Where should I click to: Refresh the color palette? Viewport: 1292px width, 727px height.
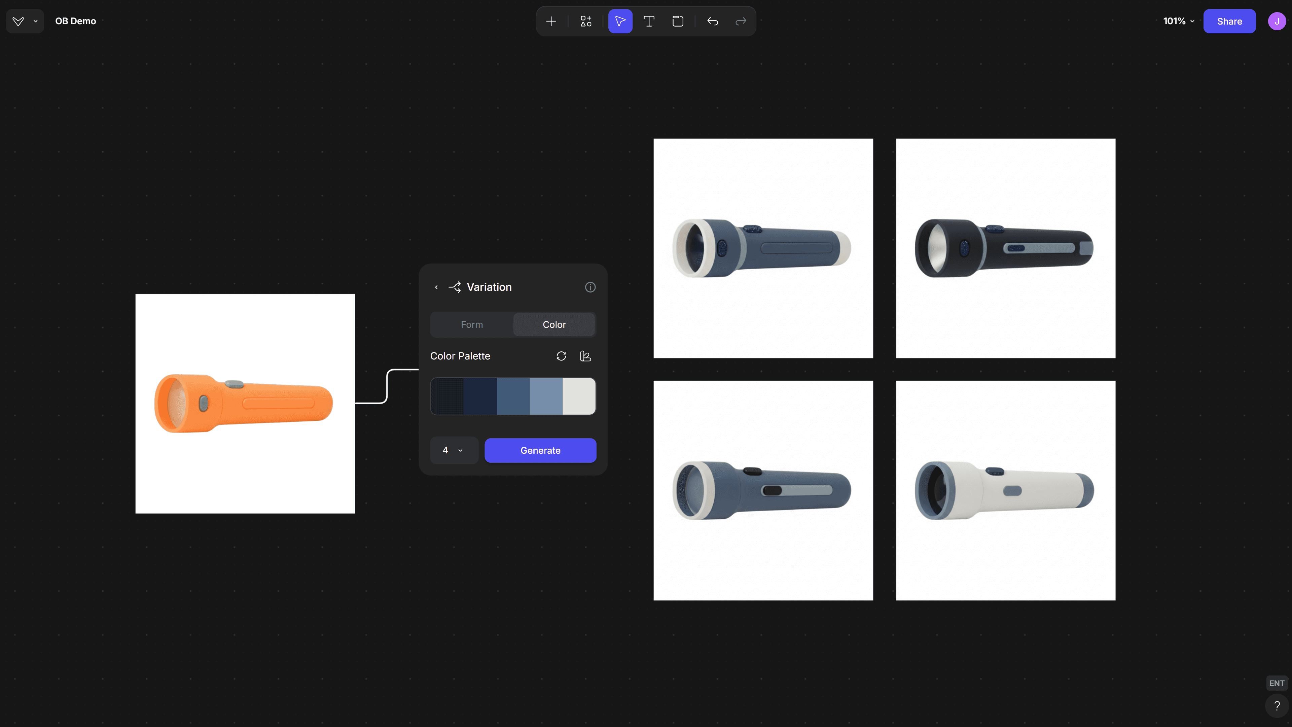click(561, 356)
